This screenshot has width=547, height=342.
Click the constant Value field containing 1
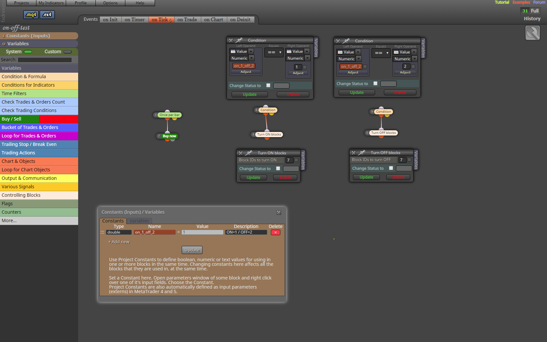203,233
